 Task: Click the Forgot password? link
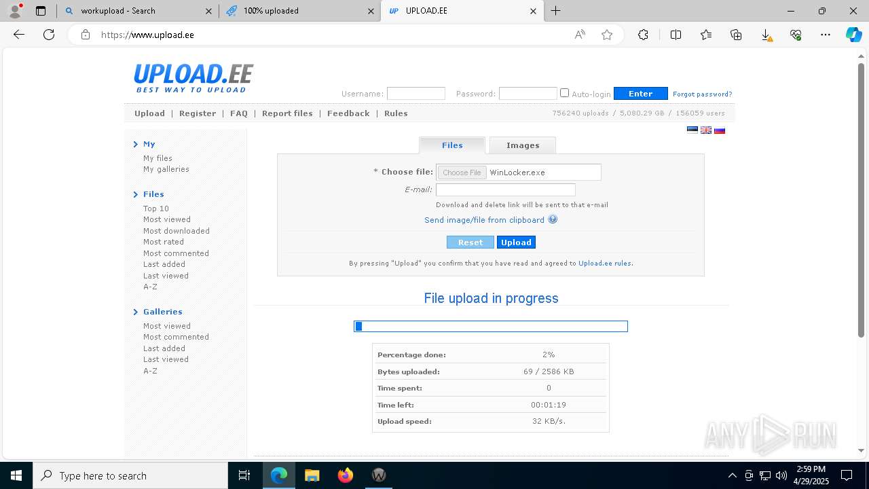pos(702,94)
